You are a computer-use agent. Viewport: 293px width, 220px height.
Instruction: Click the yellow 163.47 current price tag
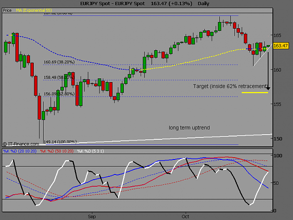click(281, 46)
